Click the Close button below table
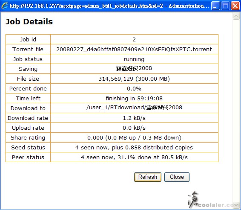 177,177
